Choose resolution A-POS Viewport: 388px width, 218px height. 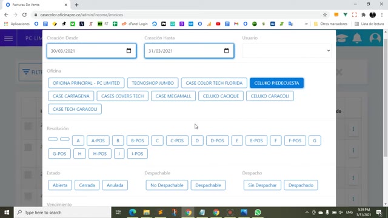point(98,140)
